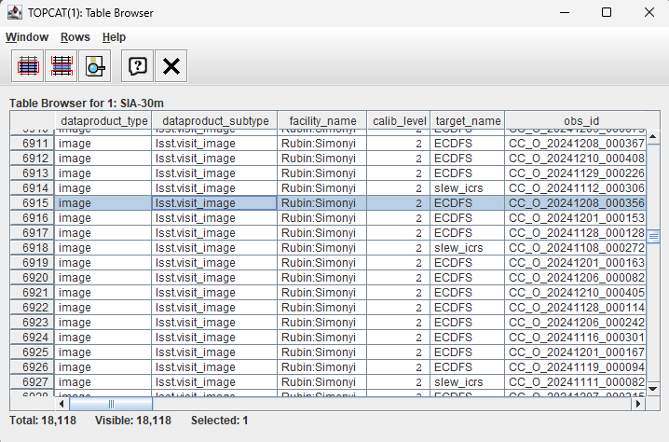Click highlighted lsst.visit_image cell in row 6915
This screenshot has height=442, width=669.
coord(214,203)
